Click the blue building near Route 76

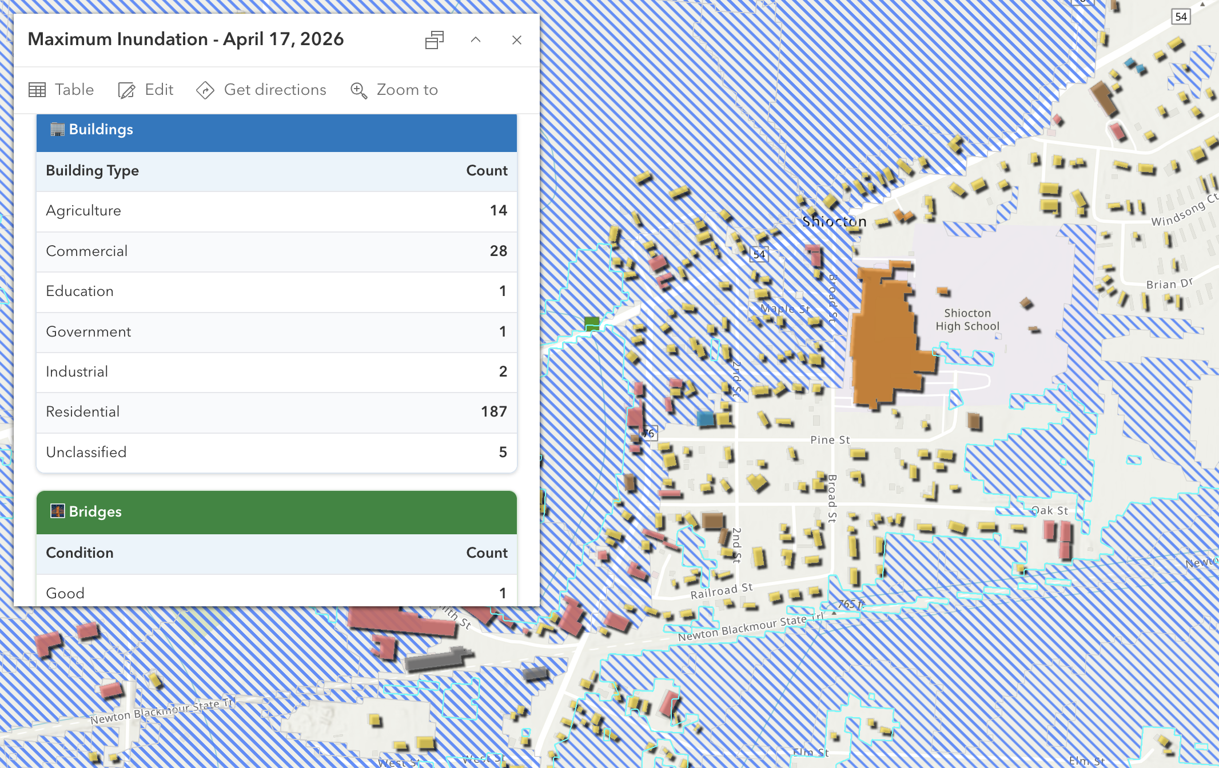[x=706, y=418]
